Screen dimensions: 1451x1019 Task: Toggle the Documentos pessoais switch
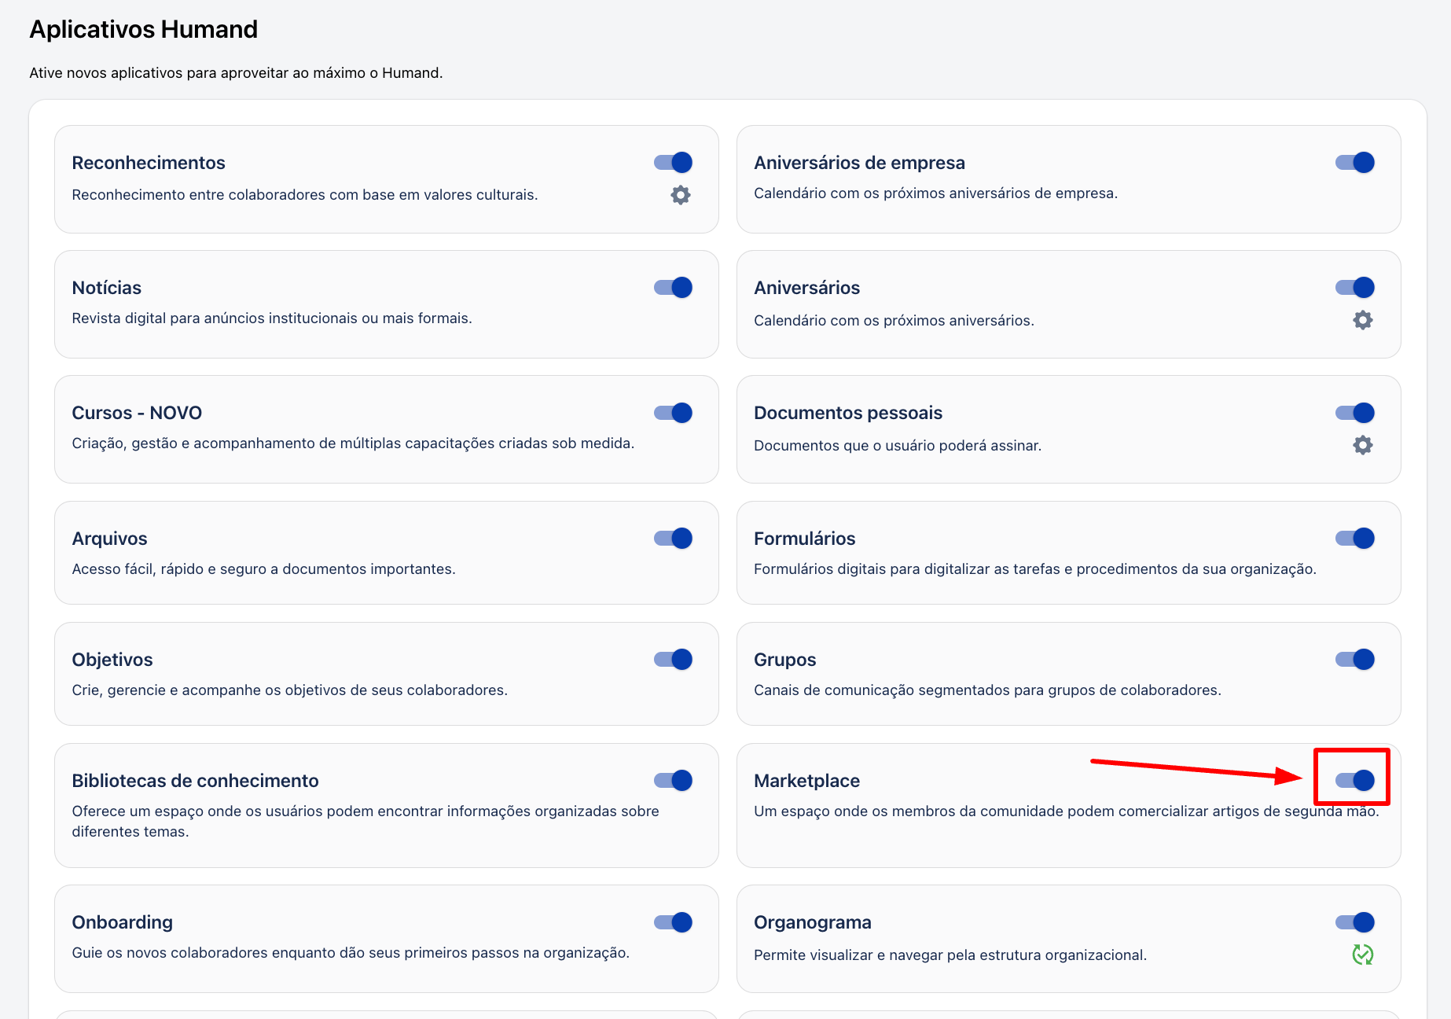[1355, 412]
